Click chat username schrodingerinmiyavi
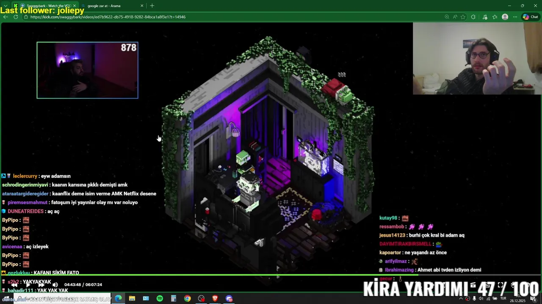This screenshot has width=542, height=304. (x=25, y=185)
